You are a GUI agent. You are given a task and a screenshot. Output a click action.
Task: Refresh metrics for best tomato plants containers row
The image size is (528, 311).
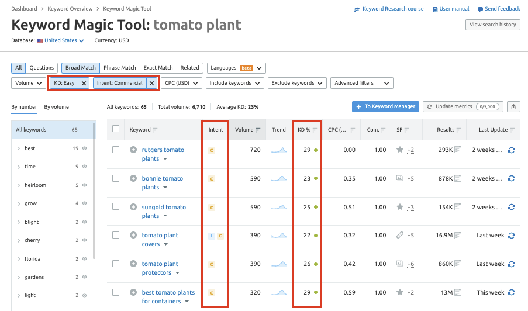pos(512,292)
